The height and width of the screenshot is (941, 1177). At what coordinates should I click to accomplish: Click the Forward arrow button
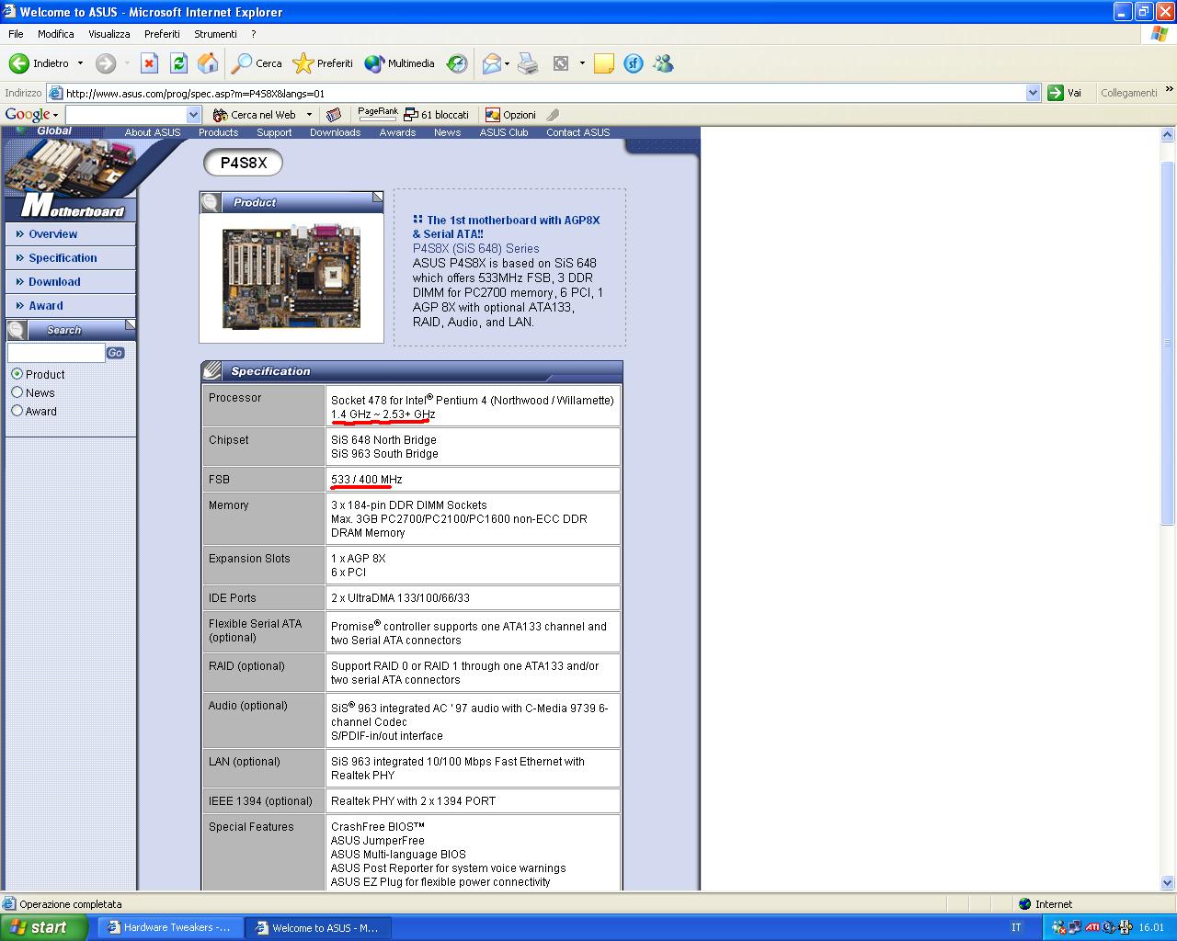pos(106,63)
